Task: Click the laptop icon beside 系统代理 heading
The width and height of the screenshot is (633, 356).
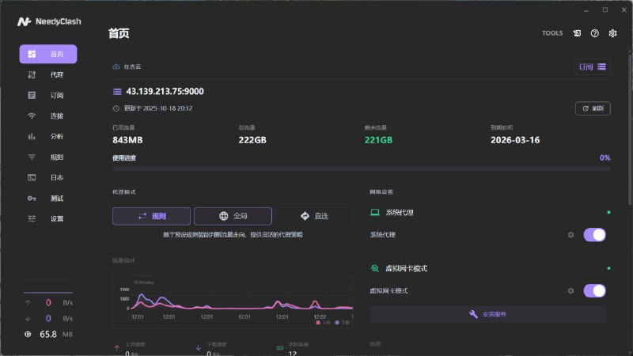Action: click(375, 212)
